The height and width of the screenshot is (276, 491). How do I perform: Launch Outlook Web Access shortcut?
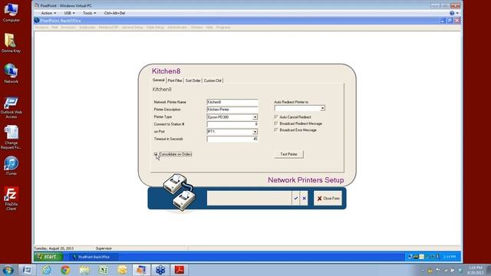tap(11, 107)
